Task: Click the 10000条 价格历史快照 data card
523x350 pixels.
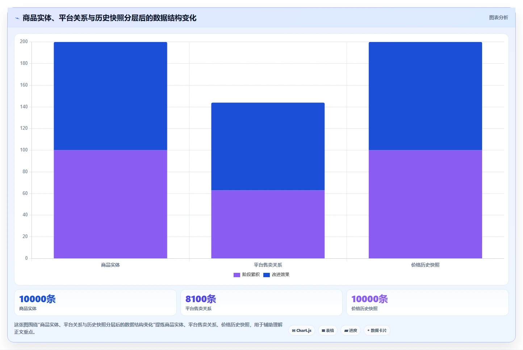Action: click(x=427, y=303)
